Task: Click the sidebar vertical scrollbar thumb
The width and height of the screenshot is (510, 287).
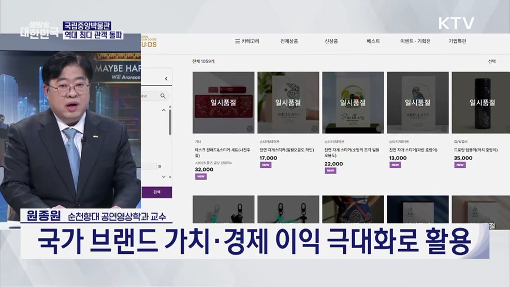Action: click(x=170, y=122)
